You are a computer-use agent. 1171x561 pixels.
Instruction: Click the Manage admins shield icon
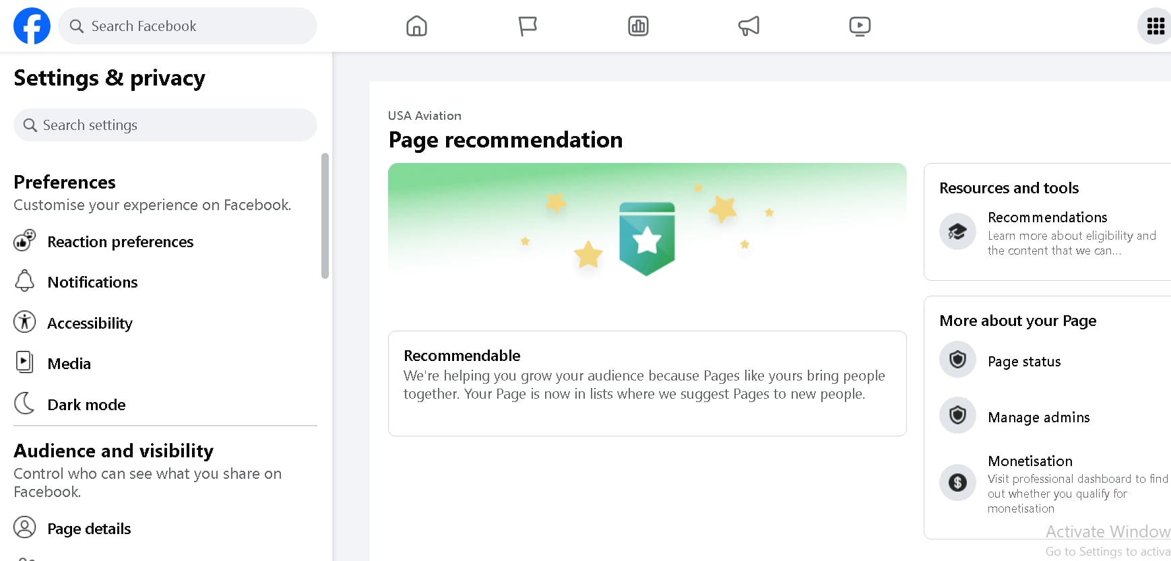pos(957,415)
